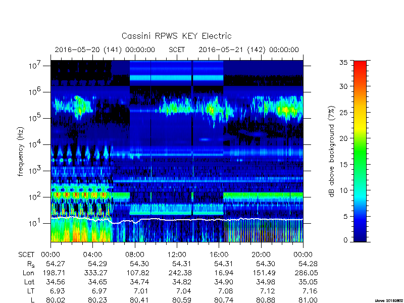This screenshot has height=303, width=404.
Task: Click the Lat value 34.56
Action: pos(56,282)
